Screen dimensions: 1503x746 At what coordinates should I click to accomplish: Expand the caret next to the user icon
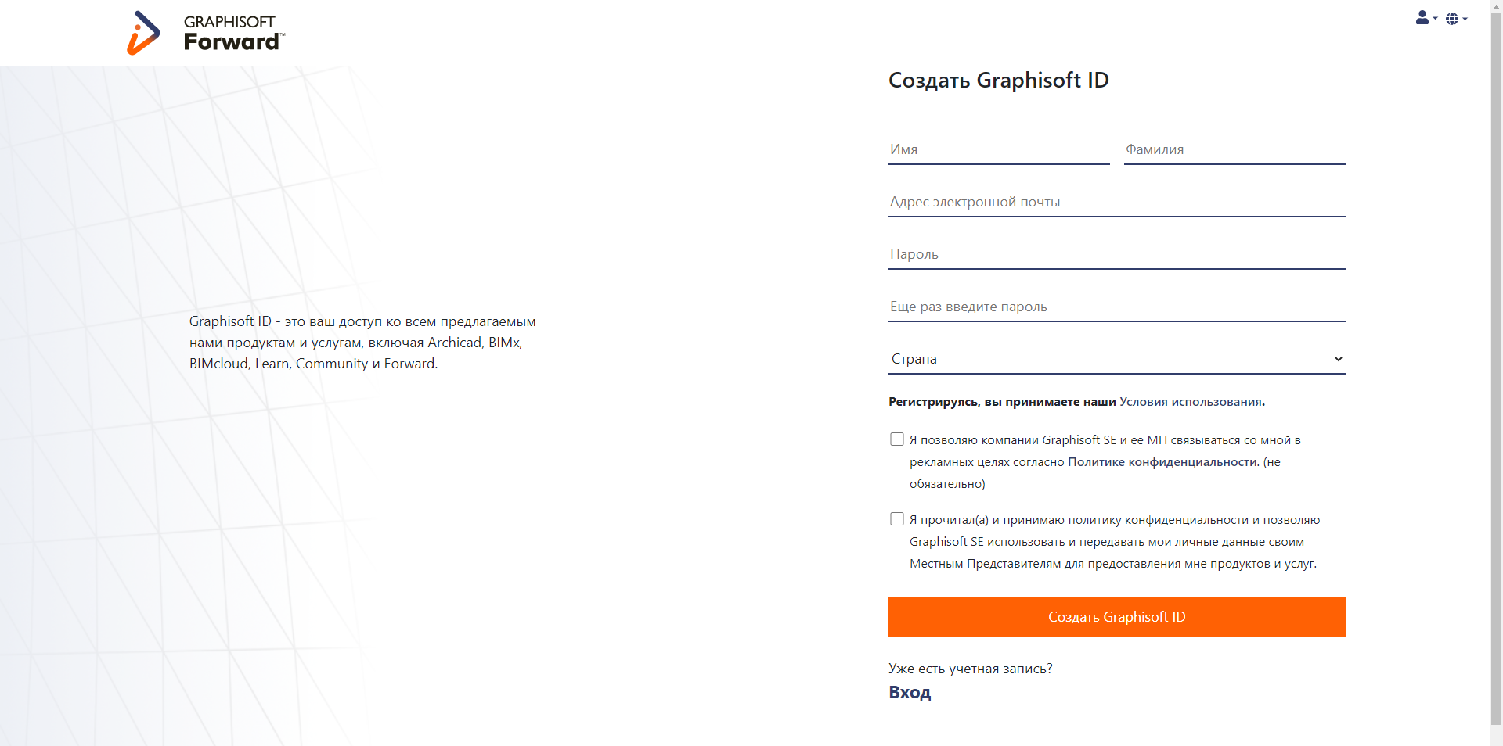pos(1434,20)
